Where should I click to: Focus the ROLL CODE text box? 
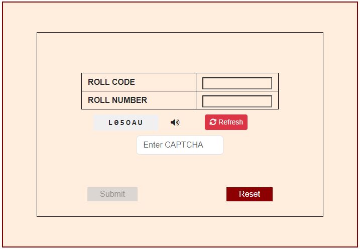(237, 83)
